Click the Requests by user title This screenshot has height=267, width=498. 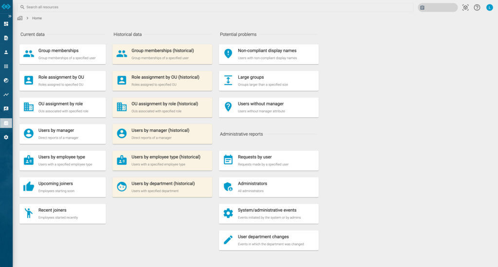(x=255, y=157)
